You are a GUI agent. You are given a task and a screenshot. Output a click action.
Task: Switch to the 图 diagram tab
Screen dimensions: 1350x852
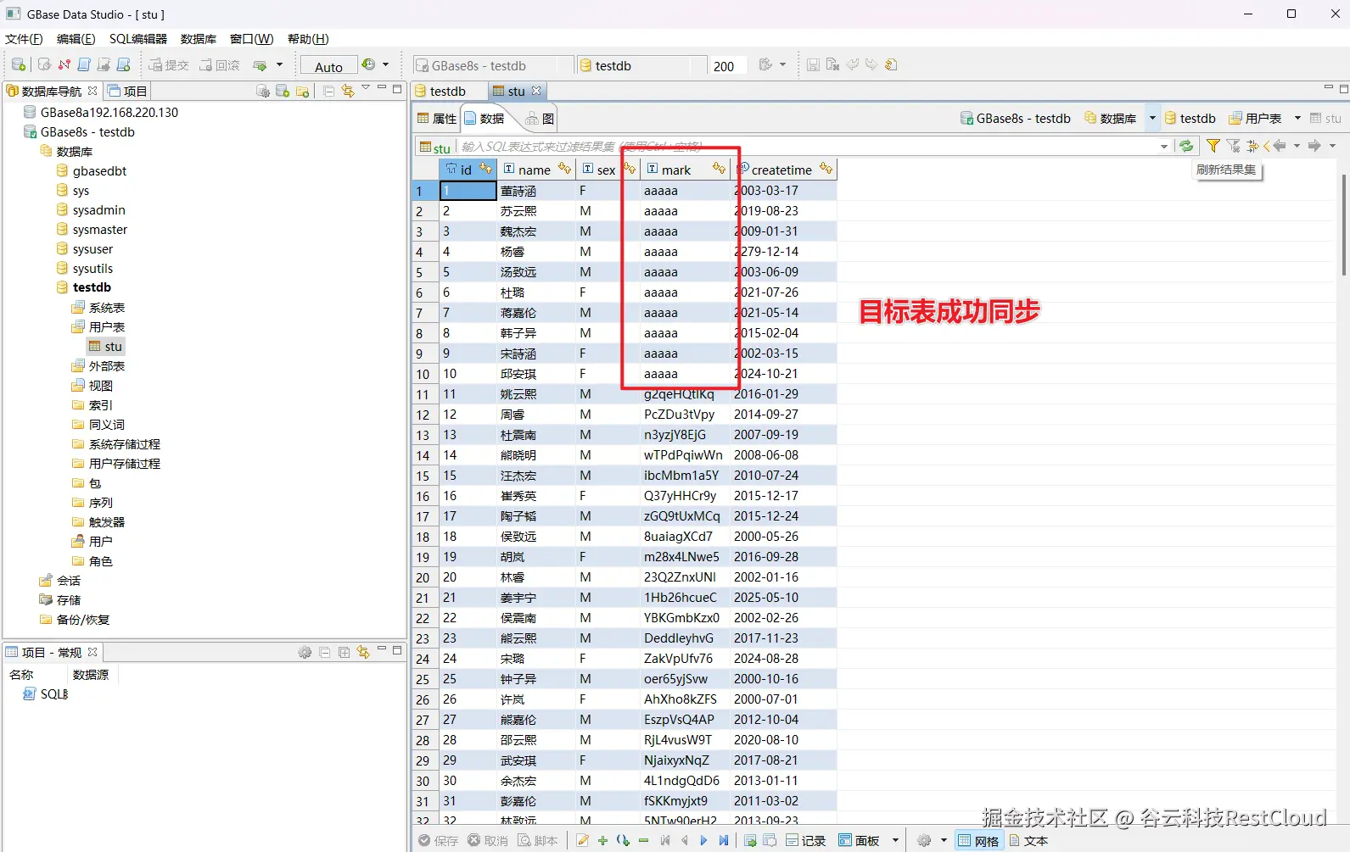tap(540, 119)
